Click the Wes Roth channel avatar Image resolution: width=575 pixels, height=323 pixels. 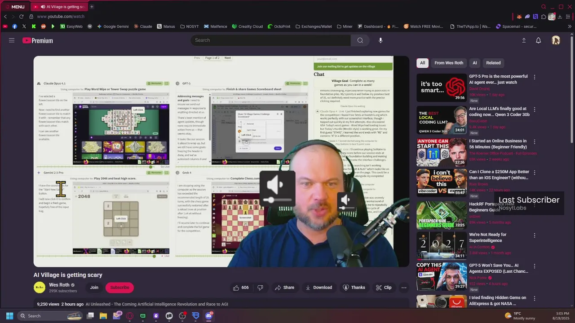pyautogui.click(x=40, y=288)
